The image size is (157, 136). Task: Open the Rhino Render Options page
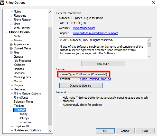[x=27, y=93]
